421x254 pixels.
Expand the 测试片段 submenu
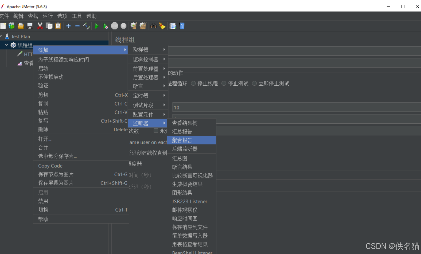148,105
